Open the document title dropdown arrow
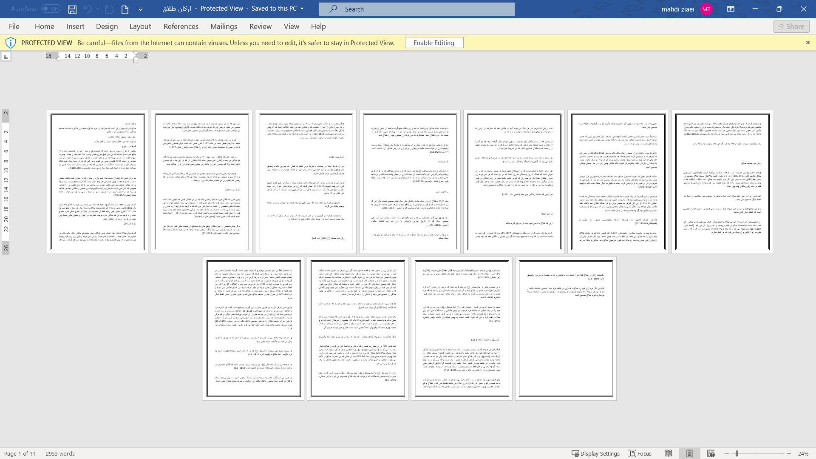This screenshot has height=459, width=816. [302, 9]
